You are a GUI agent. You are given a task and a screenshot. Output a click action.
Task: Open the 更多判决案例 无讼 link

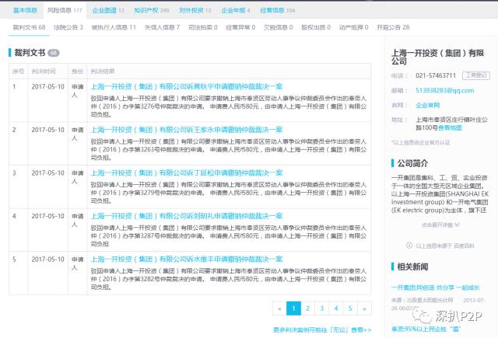tap(322, 330)
